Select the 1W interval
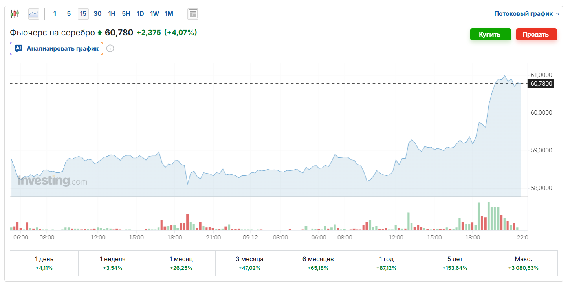This screenshot has height=287, width=570. (154, 14)
